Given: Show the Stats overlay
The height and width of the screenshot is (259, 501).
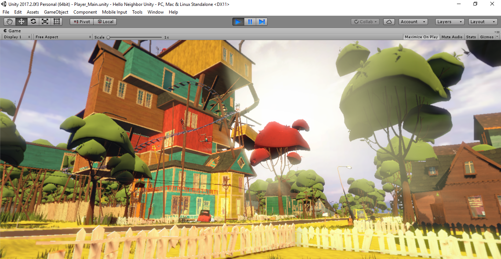Looking at the screenshot, I should [x=471, y=37].
